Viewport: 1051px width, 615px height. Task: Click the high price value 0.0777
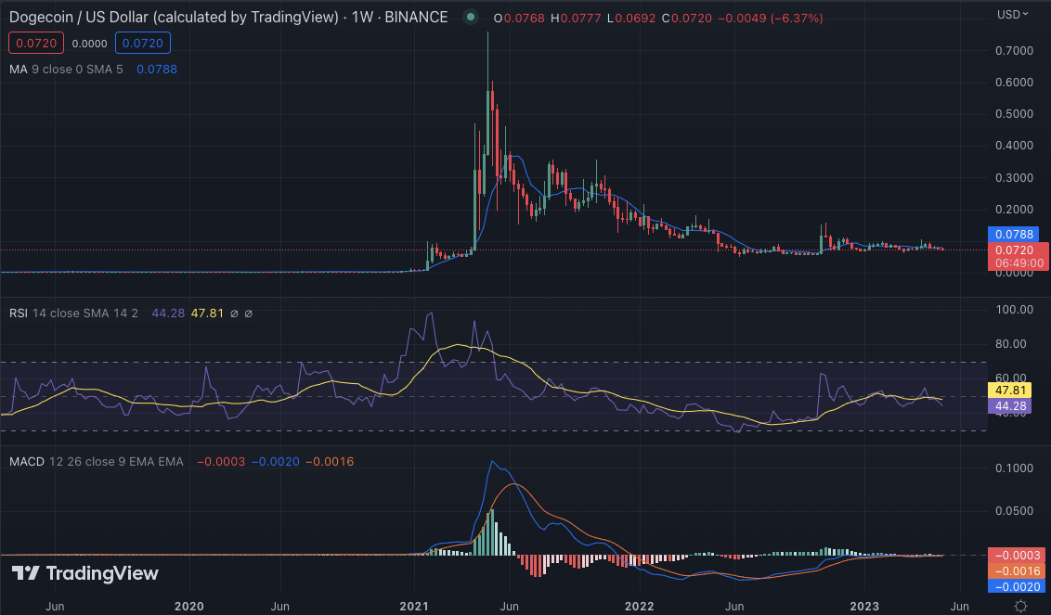579,19
